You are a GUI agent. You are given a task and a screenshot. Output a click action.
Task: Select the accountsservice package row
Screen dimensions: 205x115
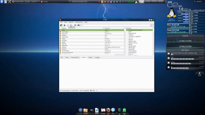pyautogui.click(x=92, y=52)
